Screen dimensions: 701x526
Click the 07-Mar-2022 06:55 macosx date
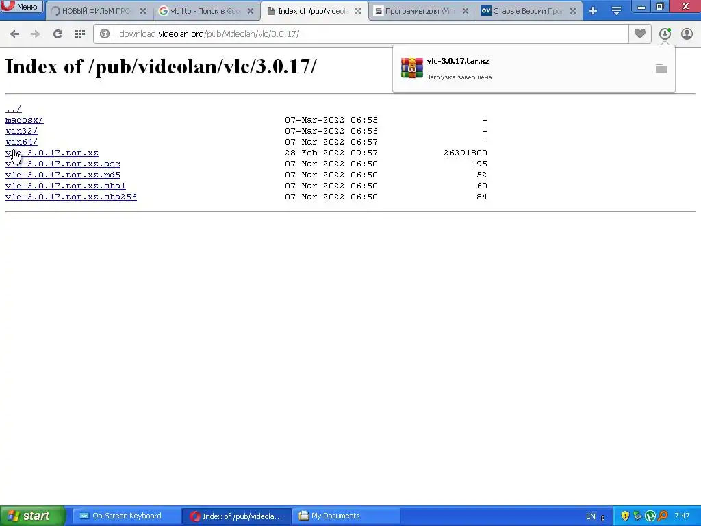click(x=331, y=120)
